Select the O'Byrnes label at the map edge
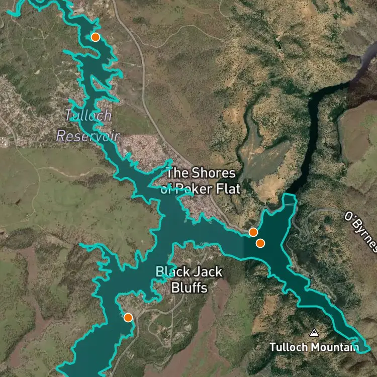The image size is (377, 377). [x=360, y=232]
